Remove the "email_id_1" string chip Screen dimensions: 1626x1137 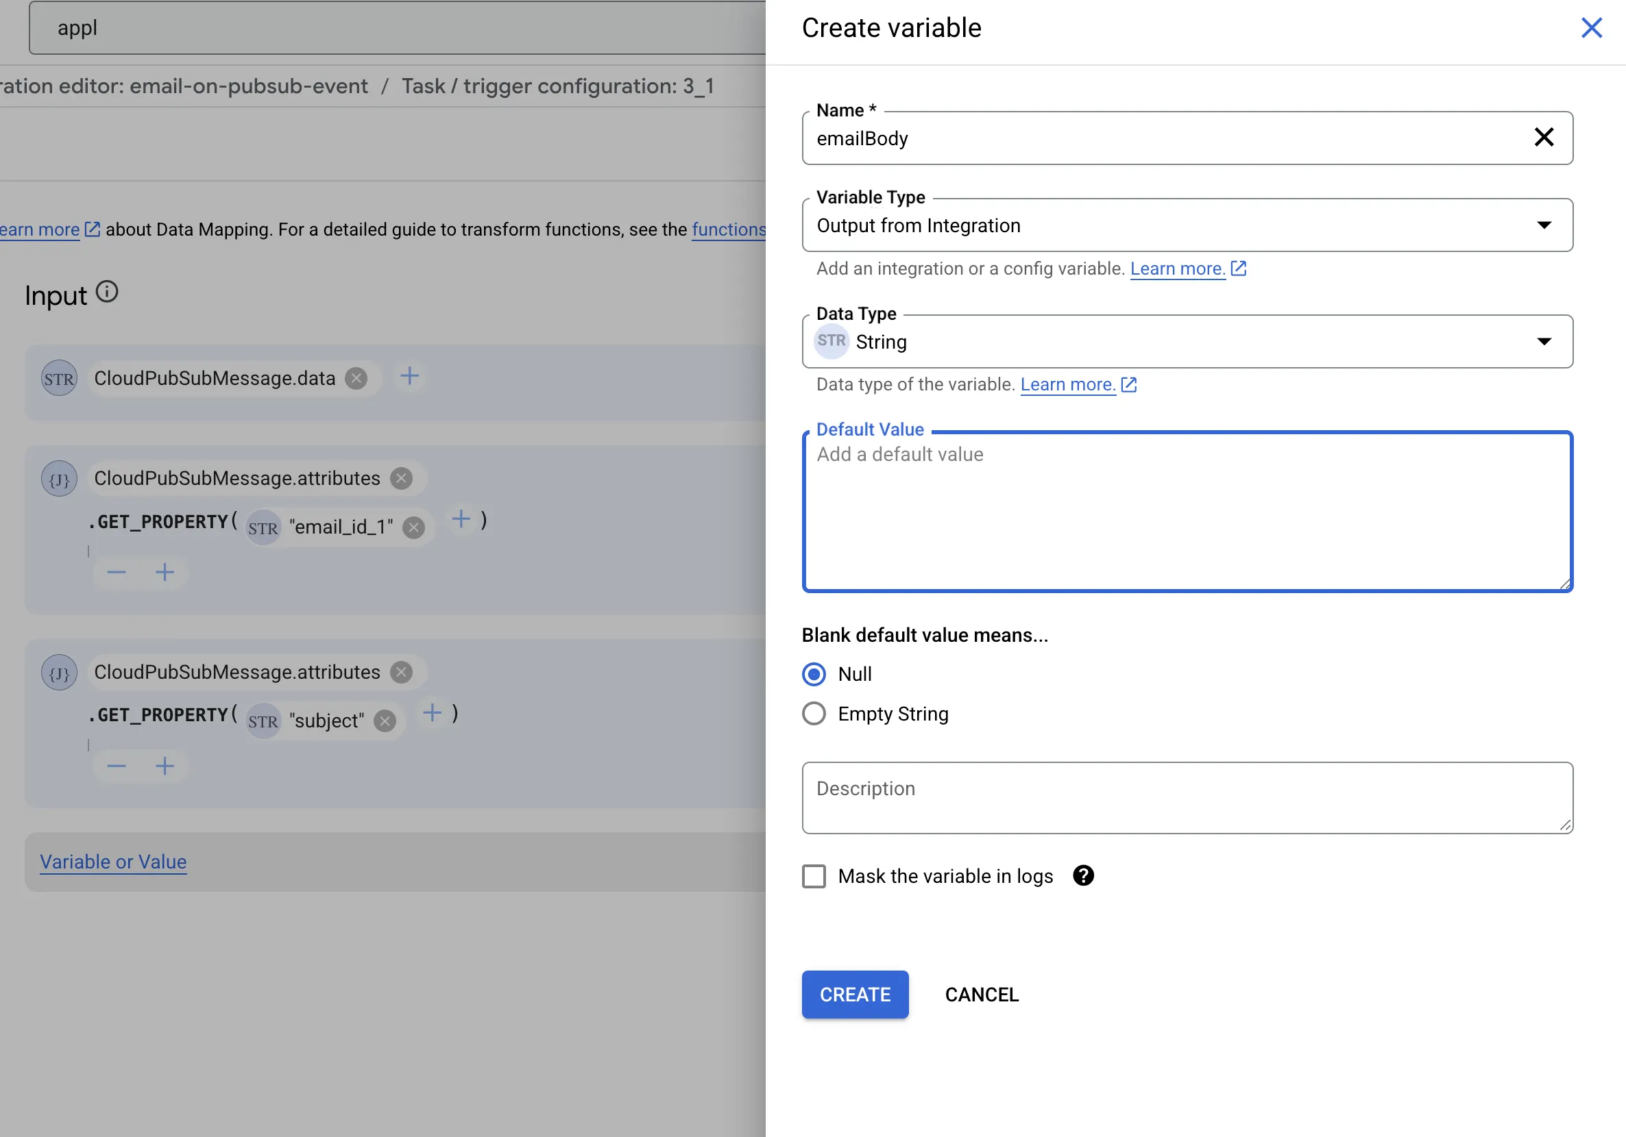pos(413,527)
